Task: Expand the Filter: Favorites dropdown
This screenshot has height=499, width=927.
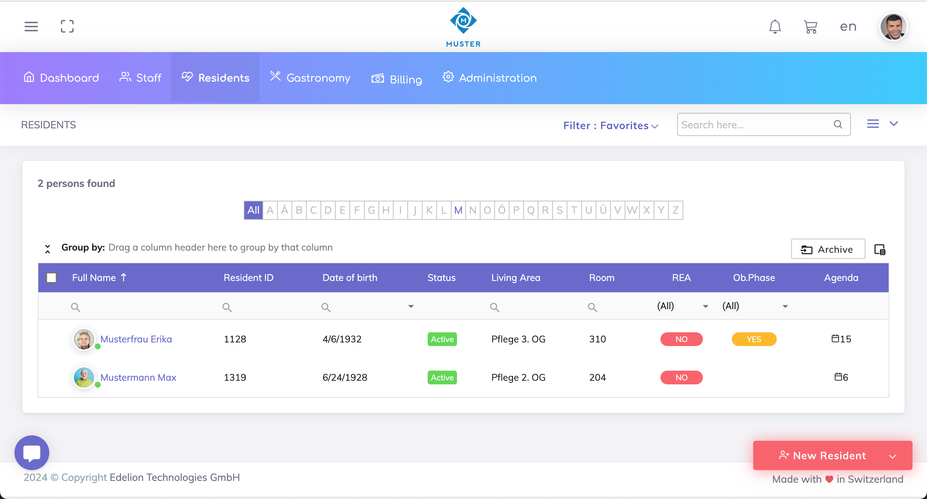Action: (x=611, y=125)
